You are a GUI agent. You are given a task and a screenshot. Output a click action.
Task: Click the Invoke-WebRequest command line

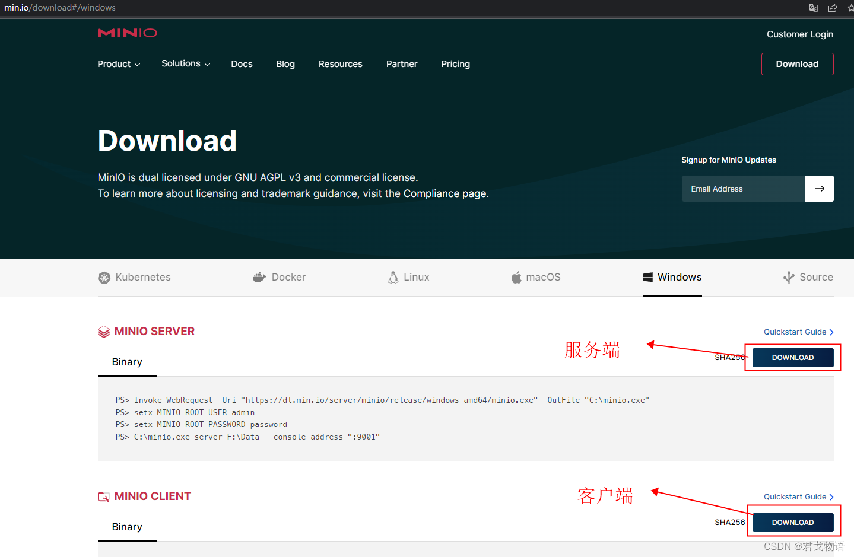coord(383,400)
